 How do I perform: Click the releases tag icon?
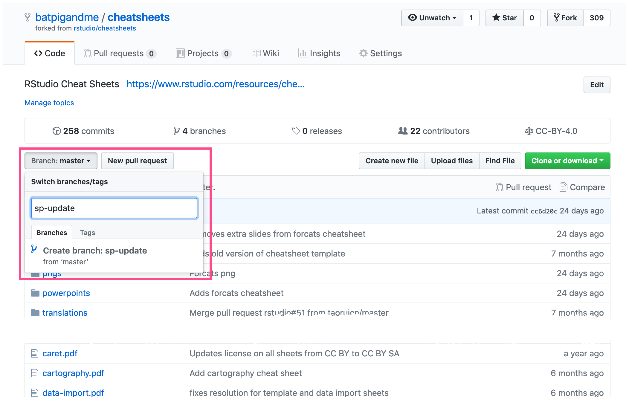point(296,131)
